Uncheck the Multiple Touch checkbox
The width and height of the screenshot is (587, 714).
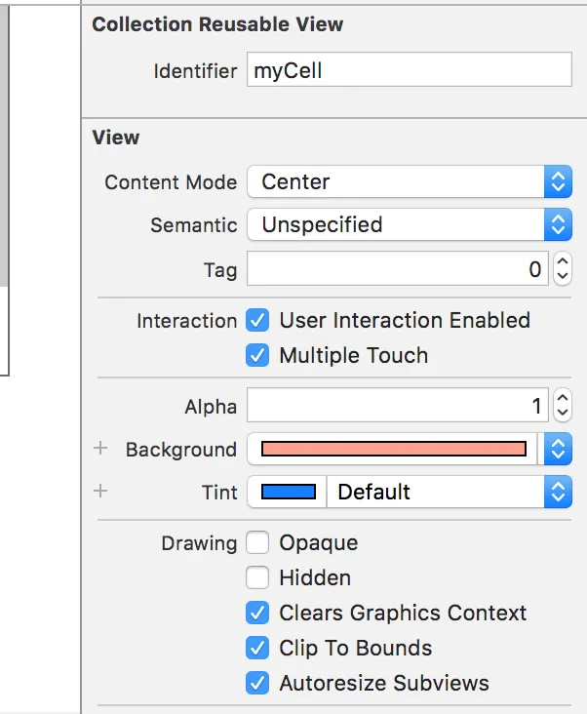tap(257, 355)
